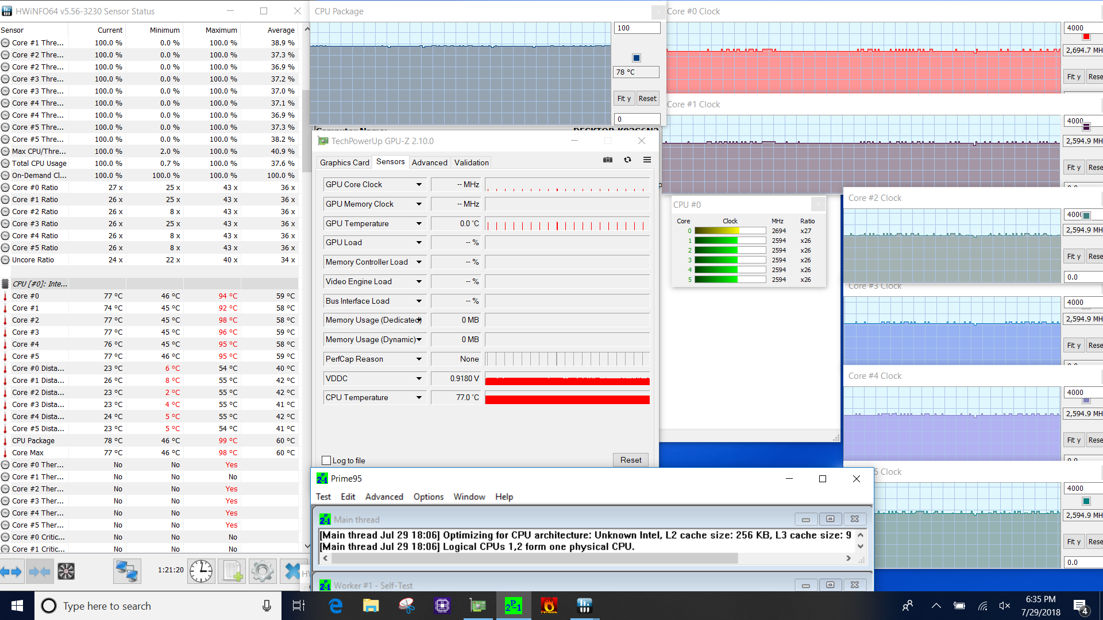Click the HWiNFO network remote monitoring icon

click(126, 571)
